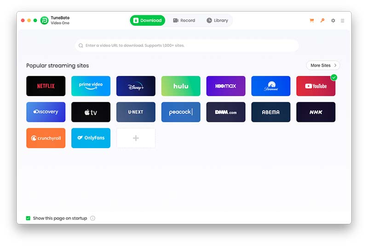Choose the HBO Max tile
Image resolution: width=368 pixels, height=246 pixels.
226,86
